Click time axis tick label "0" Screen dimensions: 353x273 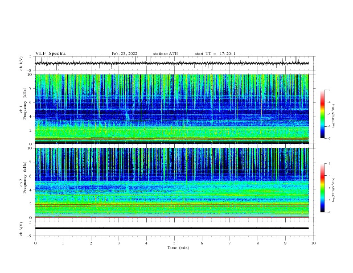click(35, 243)
